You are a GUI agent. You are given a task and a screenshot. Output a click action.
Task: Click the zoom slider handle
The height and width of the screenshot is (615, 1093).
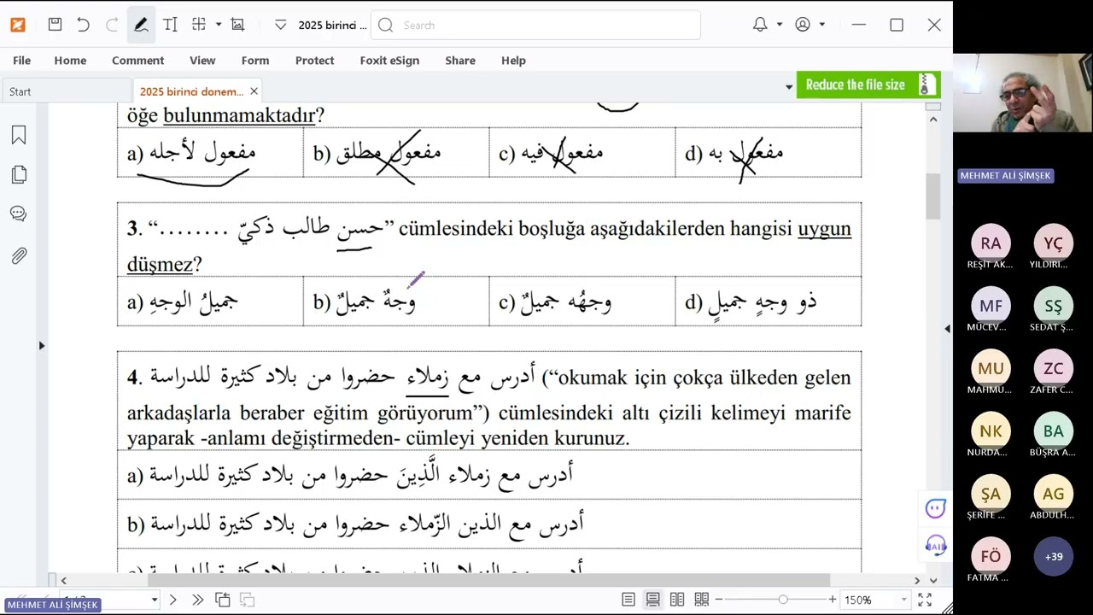(x=783, y=600)
